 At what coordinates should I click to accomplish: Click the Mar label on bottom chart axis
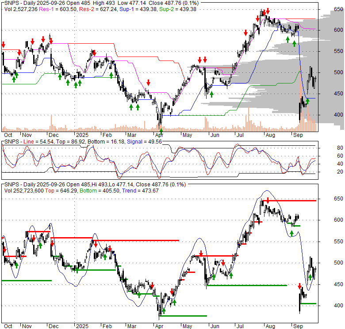click(x=131, y=326)
